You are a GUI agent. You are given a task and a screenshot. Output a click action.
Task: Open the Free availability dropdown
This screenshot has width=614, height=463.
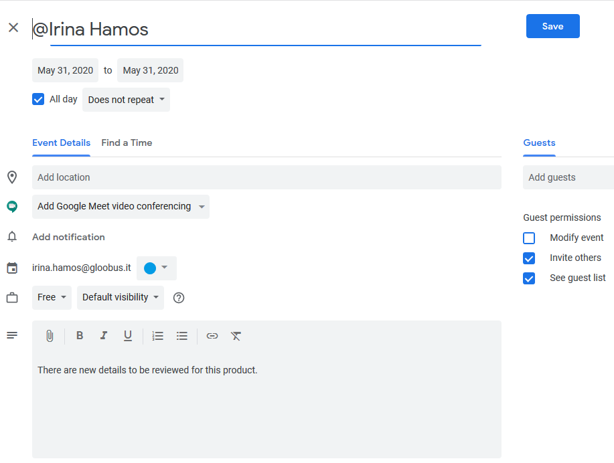point(52,298)
